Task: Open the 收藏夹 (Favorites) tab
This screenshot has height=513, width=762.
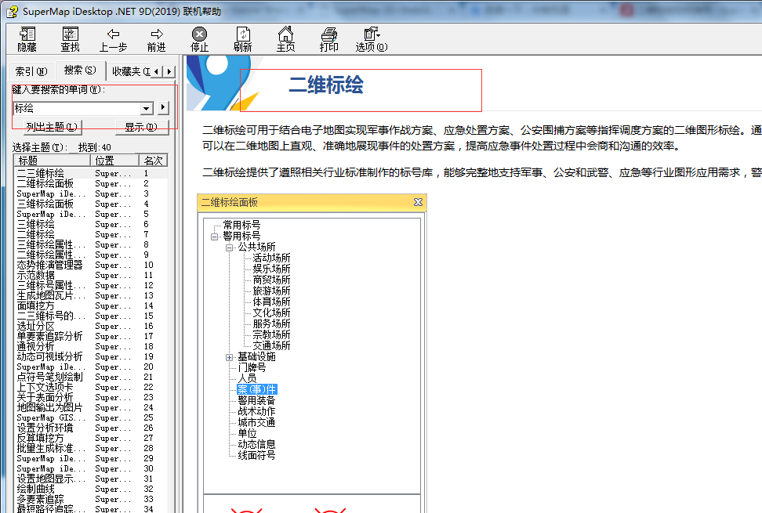Action: pyautogui.click(x=129, y=71)
